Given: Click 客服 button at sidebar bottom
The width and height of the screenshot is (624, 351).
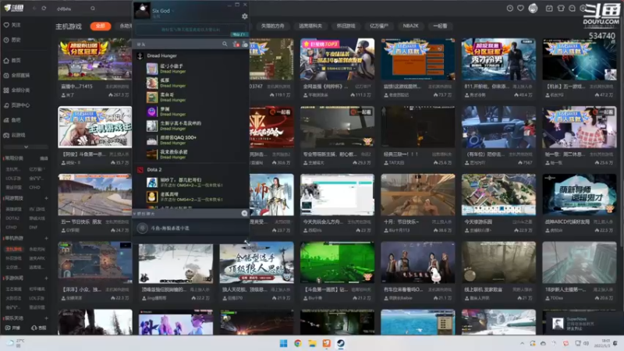Looking at the screenshot, I should click(38, 328).
